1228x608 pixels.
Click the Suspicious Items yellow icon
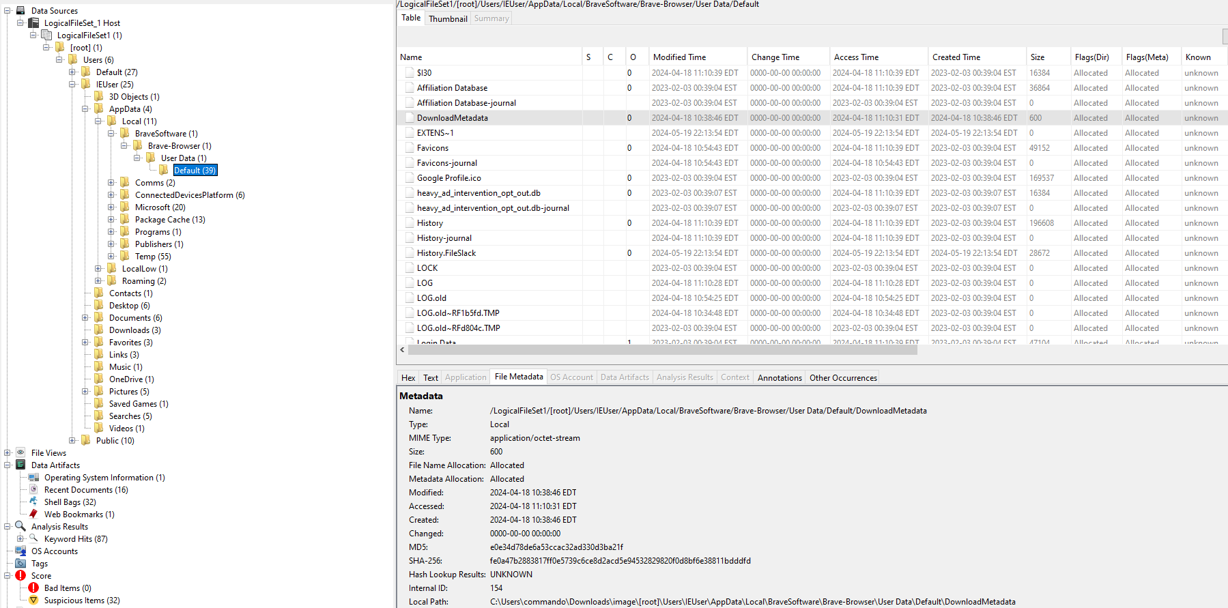(33, 600)
